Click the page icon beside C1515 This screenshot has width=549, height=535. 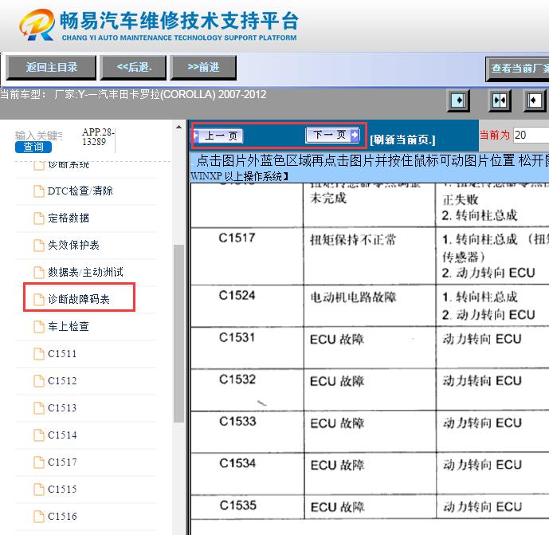click(x=38, y=490)
